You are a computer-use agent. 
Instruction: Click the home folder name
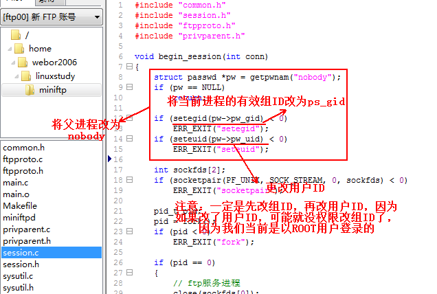click(x=40, y=49)
